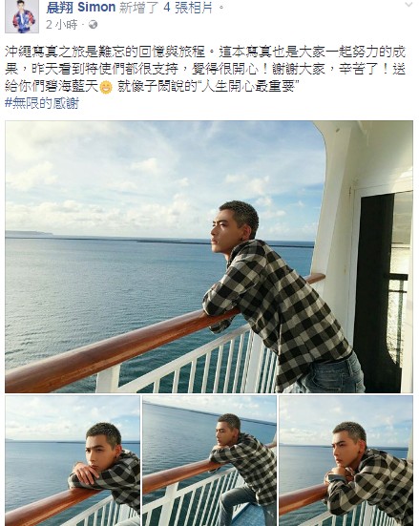Open the post options chevron menu
This screenshot has height=526, width=419.
(x=409, y=5)
